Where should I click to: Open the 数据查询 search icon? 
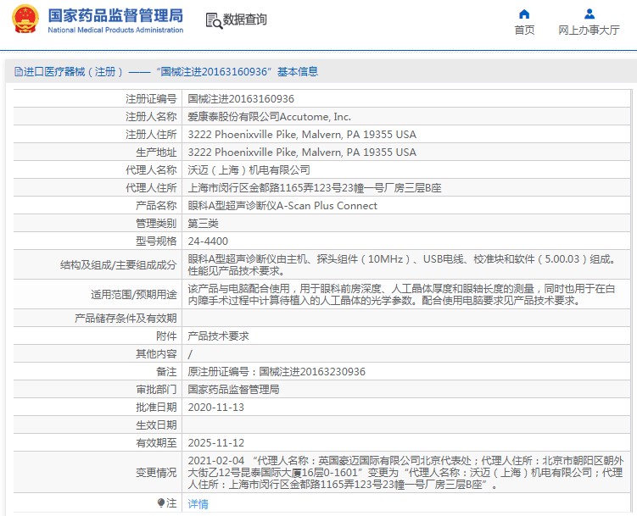point(214,20)
